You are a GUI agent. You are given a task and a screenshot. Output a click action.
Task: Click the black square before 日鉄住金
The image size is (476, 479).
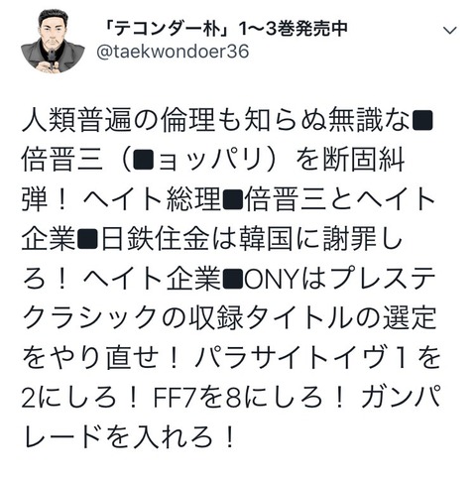click(x=87, y=239)
